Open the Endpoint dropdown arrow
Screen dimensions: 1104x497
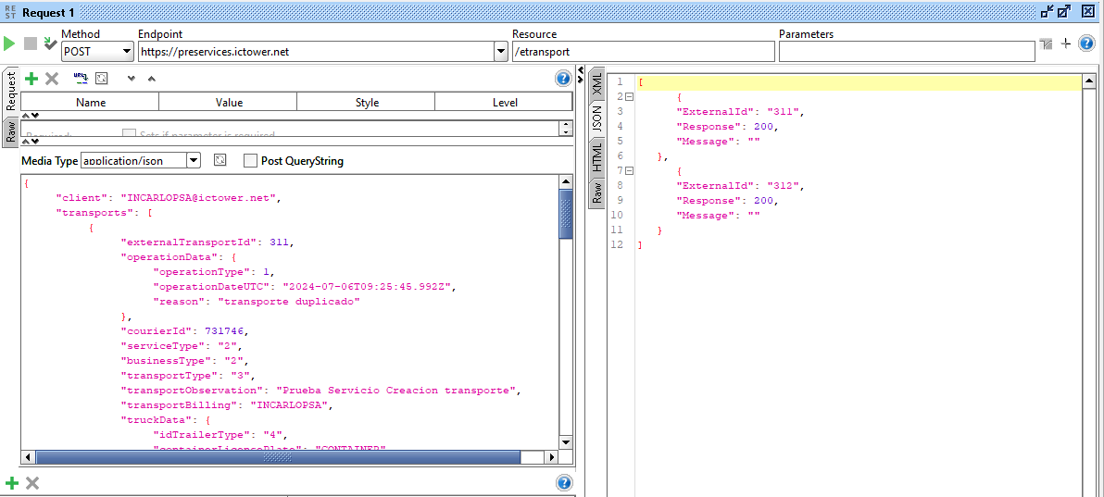click(x=501, y=52)
